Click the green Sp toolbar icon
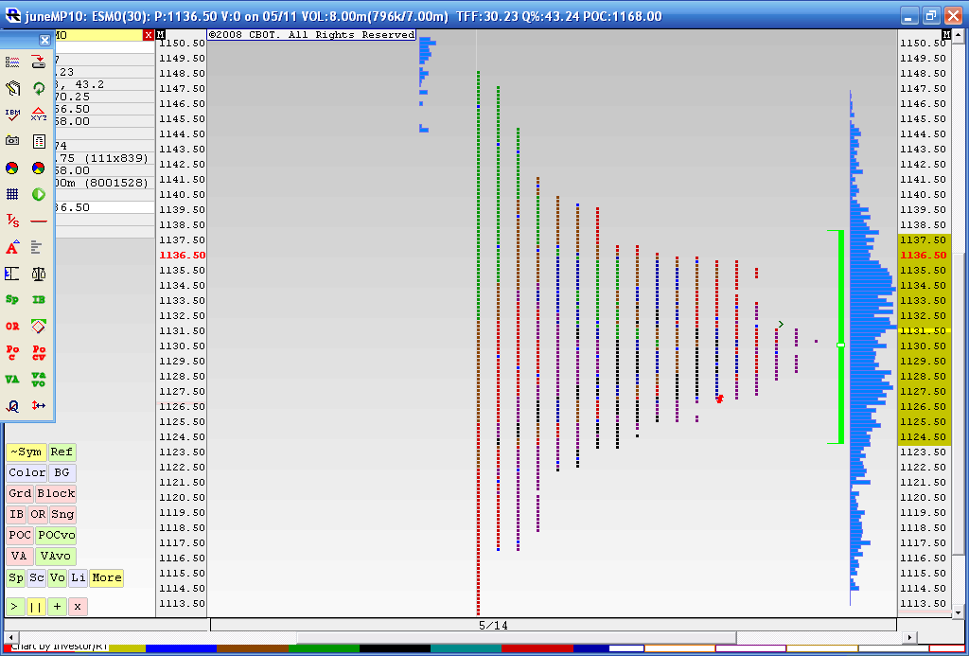 tap(12, 300)
